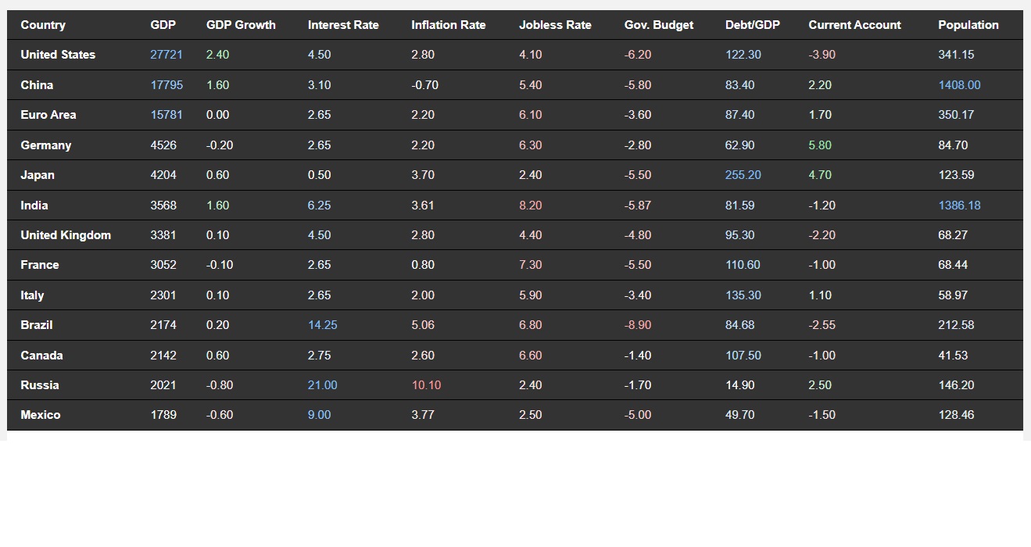1031x547 pixels.
Task: Click Germany current account 5.80
Action: [x=820, y=145]
